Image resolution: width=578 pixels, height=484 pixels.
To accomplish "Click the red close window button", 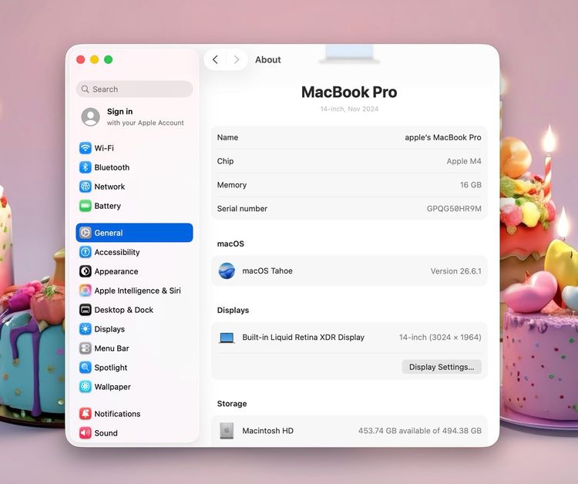I will pyautogui.click(x=81, y=59).
